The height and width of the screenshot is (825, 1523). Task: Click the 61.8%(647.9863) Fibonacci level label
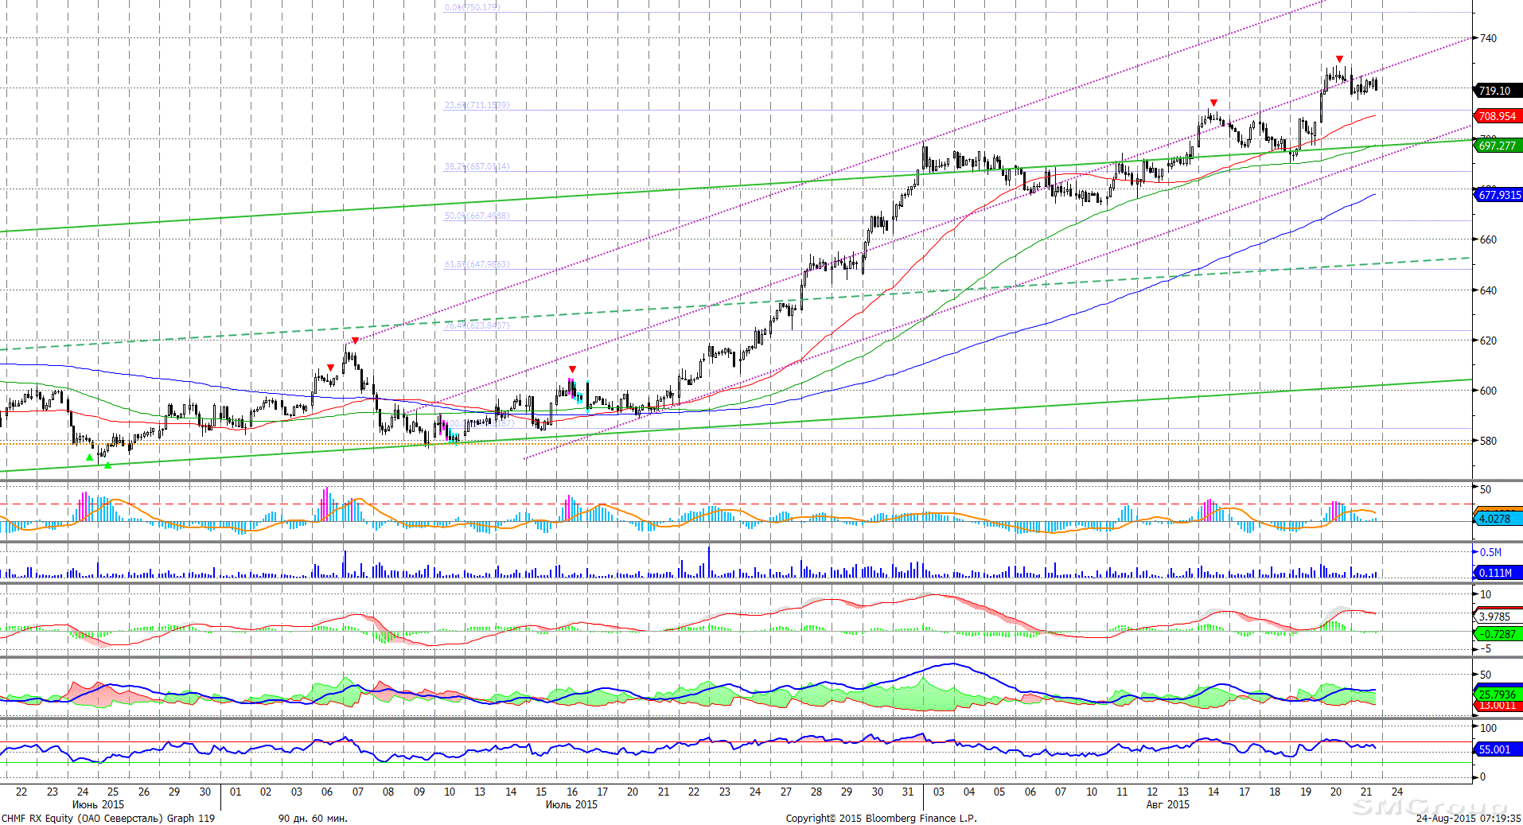tap(477, 264)
